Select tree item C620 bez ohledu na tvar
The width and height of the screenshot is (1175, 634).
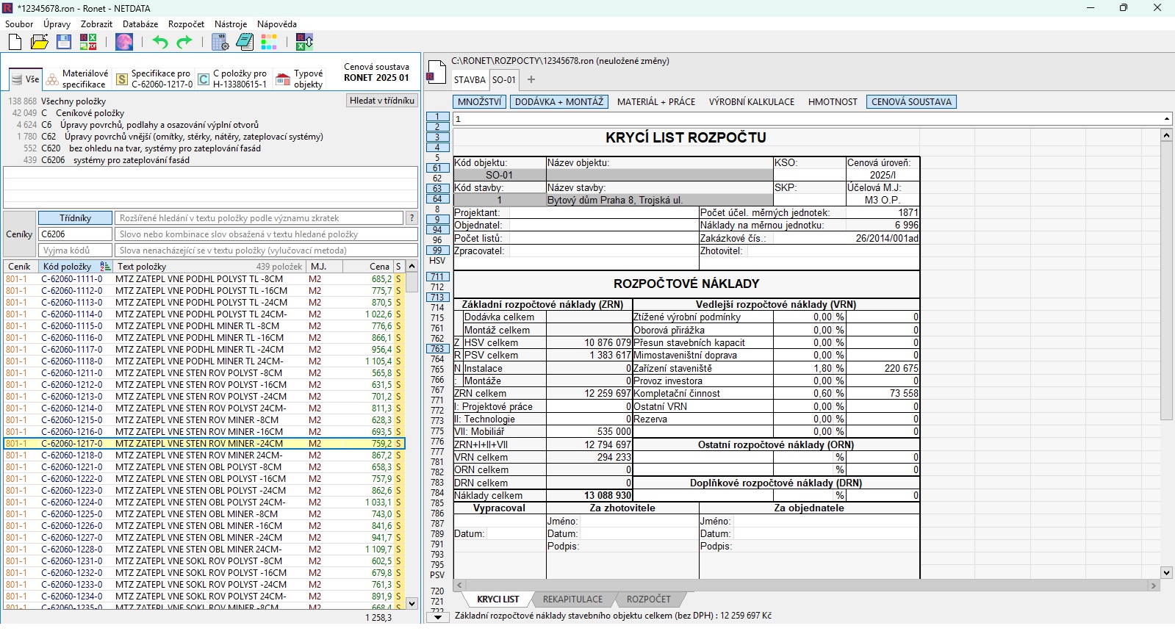pos(151,148)
